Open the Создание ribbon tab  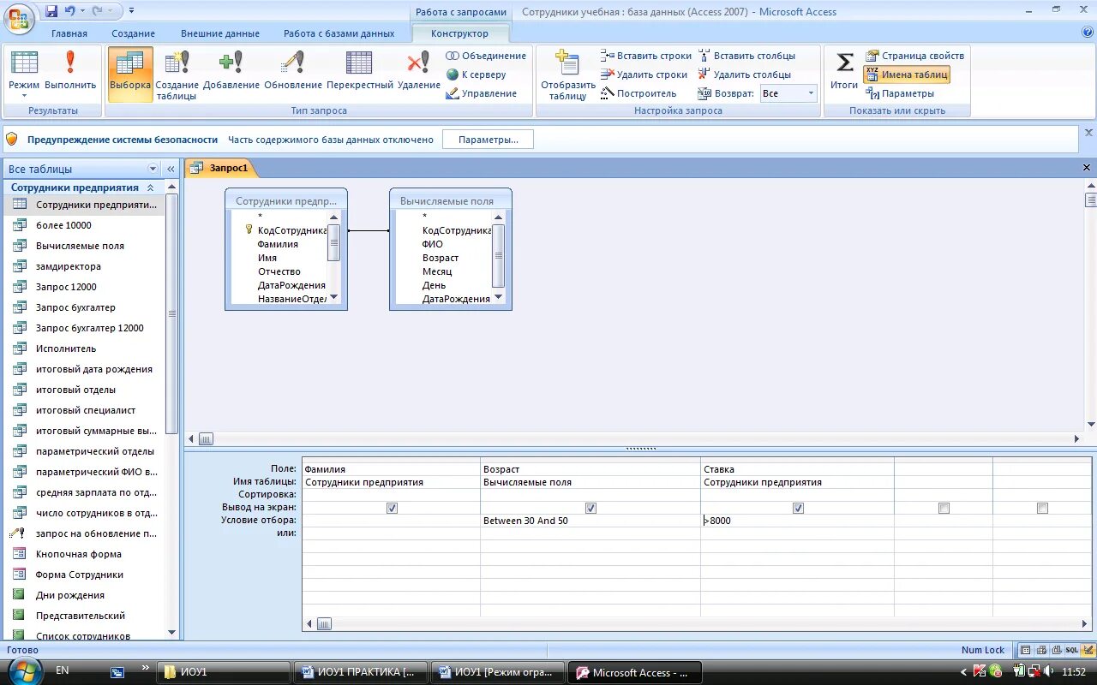(x=133, y=33)
